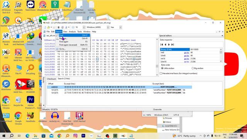Screen dimensions: 247x139
Task: Open the Edit menu
Action: pos(52,32)
